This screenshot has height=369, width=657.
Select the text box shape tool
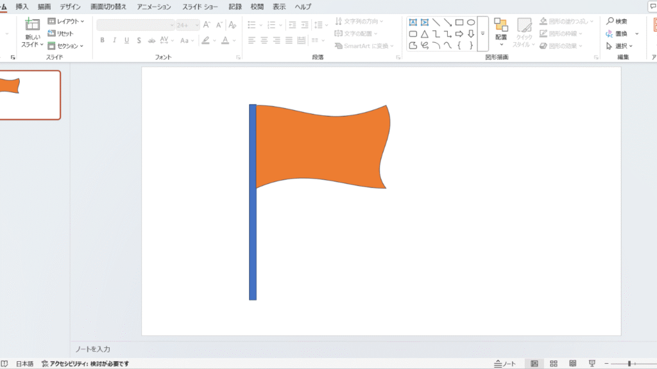pos(413,22)
